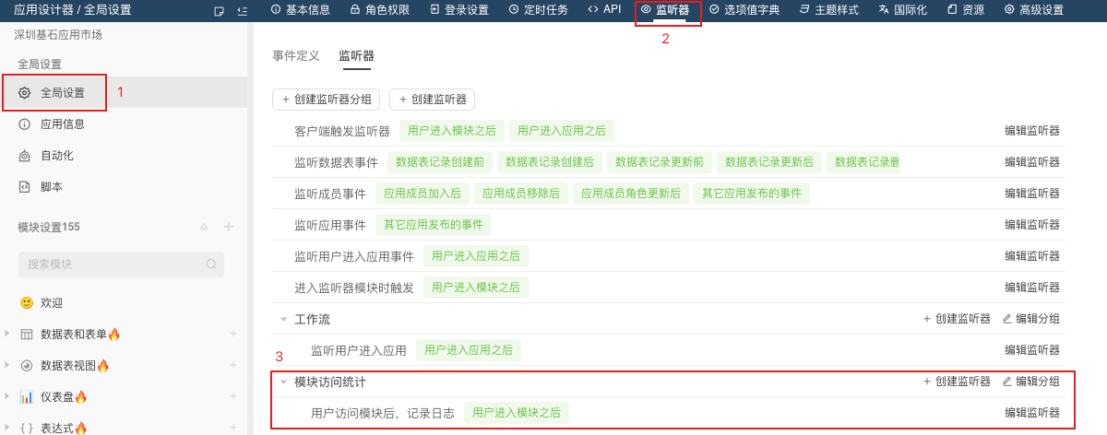This screenshot has width=1107, height=435.
Task: Open the 定时任务 top tab
Action: click(542, 10)
